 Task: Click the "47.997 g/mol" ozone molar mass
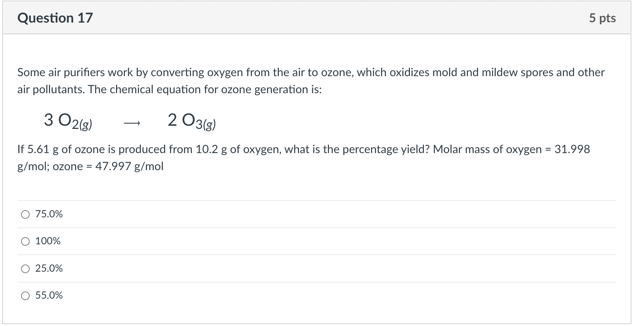129,167
